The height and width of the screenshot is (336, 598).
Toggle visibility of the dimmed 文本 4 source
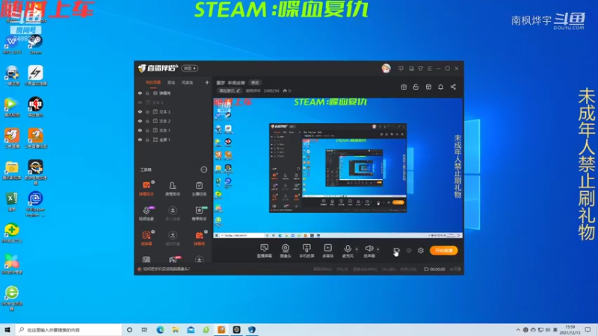pos(140,102)
